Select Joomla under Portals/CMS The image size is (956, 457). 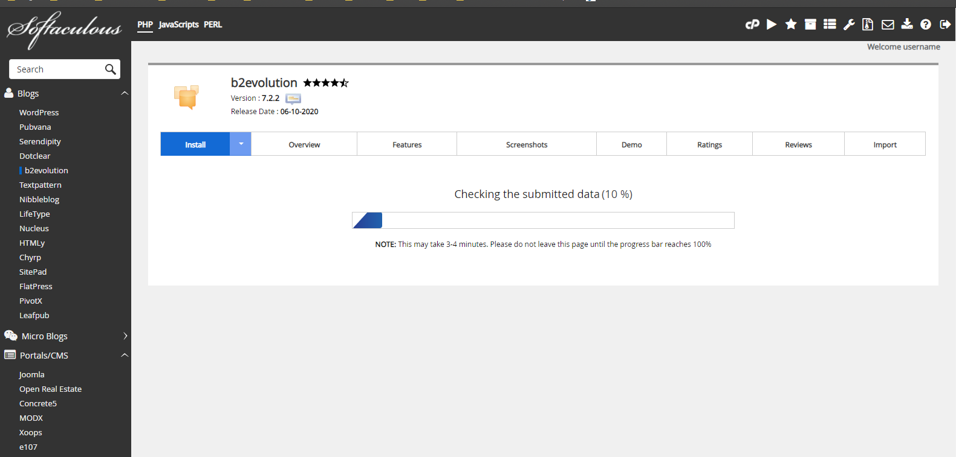click(x=31, y=374)
